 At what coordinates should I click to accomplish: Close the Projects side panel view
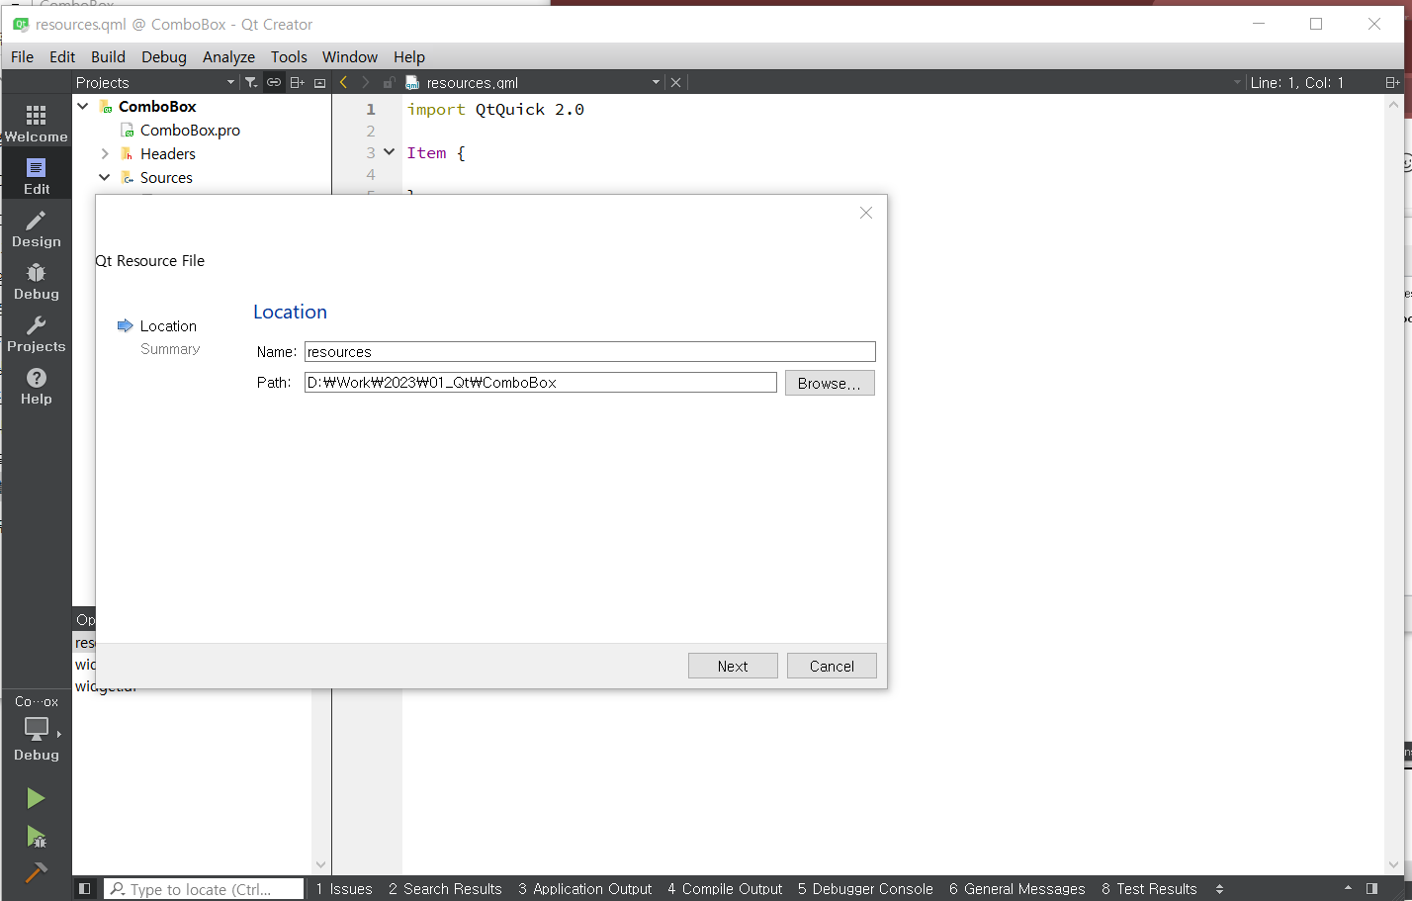coord(319,82)
